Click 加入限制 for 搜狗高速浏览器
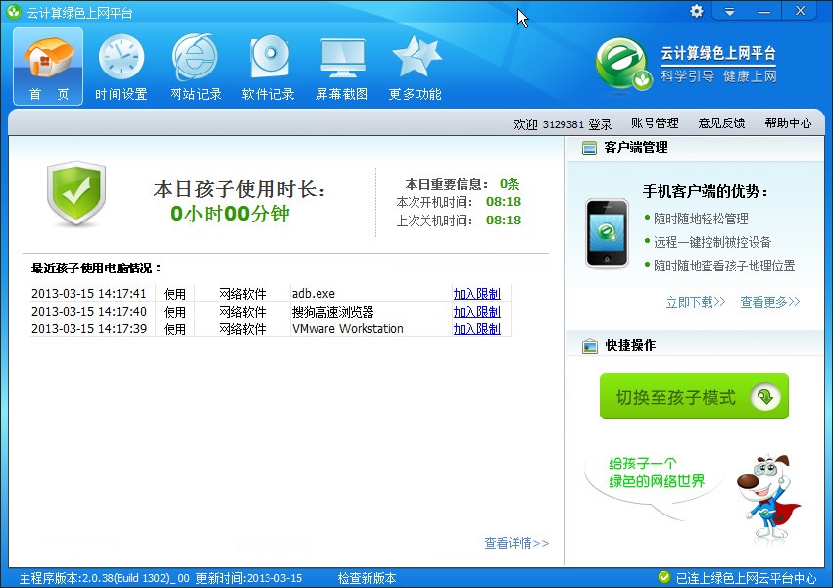Screen dimensions: 833x588 (476, 312)
